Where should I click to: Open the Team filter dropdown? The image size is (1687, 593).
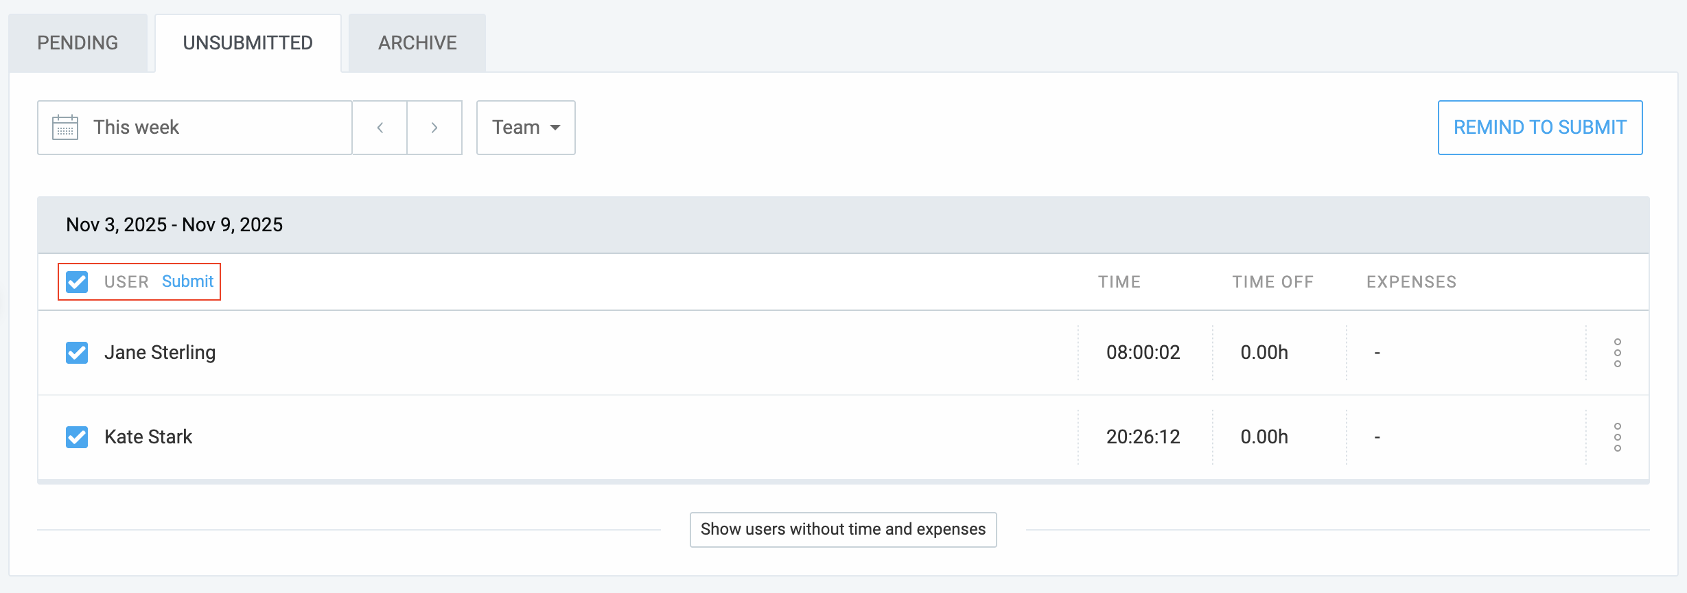tap(526, 128)
